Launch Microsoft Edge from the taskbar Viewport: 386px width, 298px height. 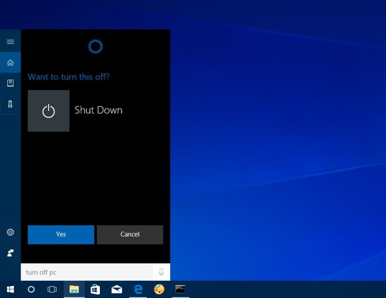click(x=138, y=289)
